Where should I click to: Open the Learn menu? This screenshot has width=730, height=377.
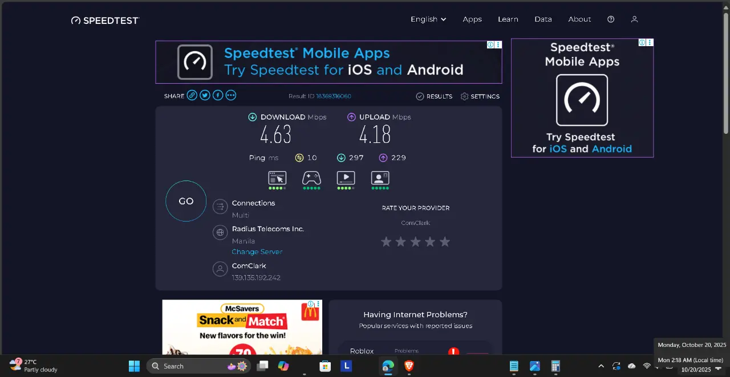(x=508, y=19)
